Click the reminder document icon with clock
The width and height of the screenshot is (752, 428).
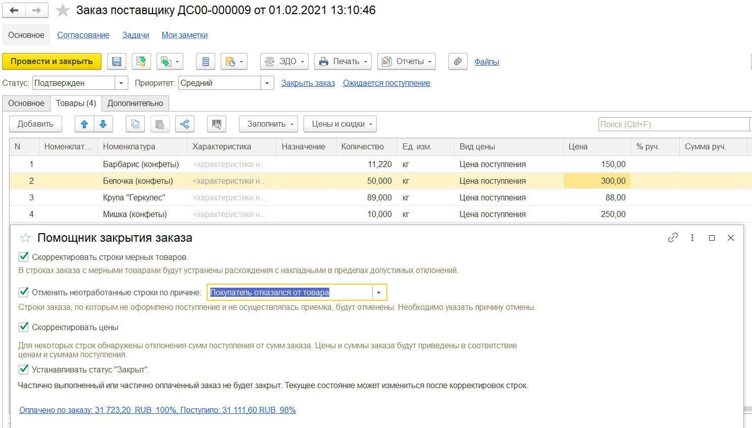coord(234,62)
